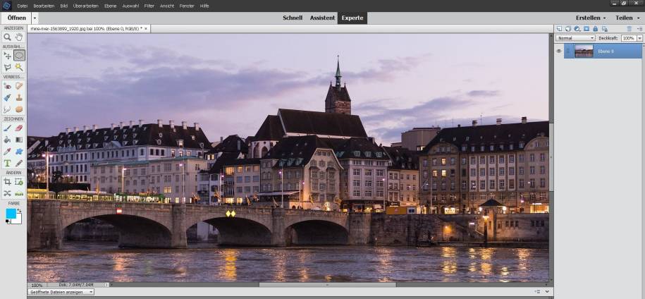Viewport: 645px width, 299px height.
Task: Select the Ebene 0 layer thumbnail
Action: 584,51
